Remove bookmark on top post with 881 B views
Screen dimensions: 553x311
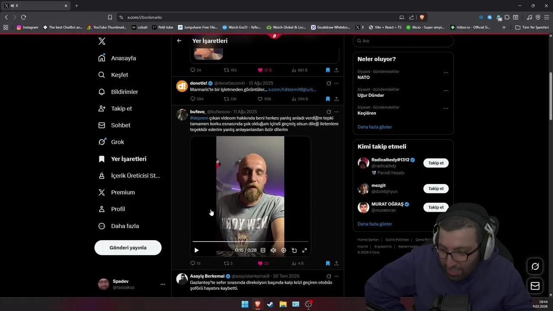pos(328,70)
